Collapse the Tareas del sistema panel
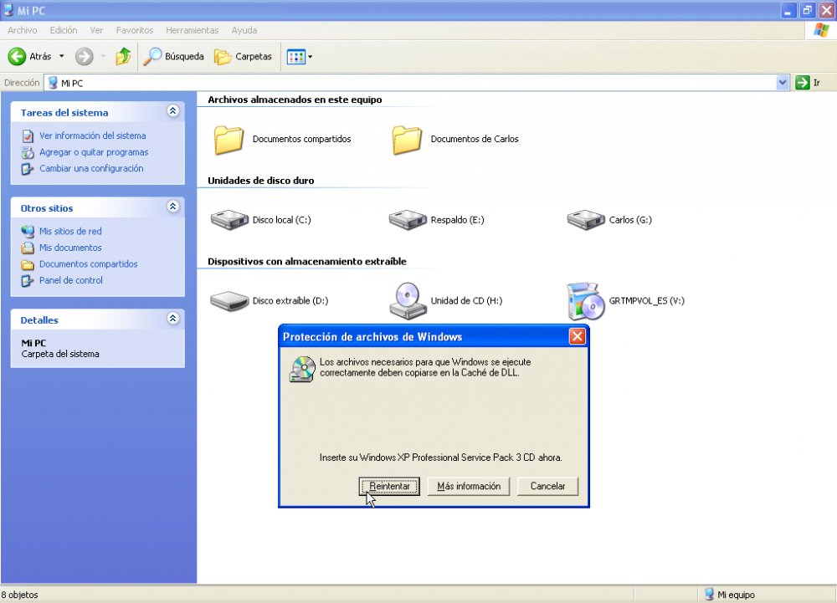This screenshot has width=837, height=603. [172, 111]
